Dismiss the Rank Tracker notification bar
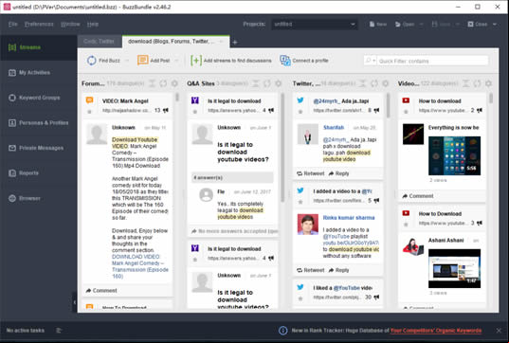The height and width of the screenshot is (343, 509). point(499,331)
